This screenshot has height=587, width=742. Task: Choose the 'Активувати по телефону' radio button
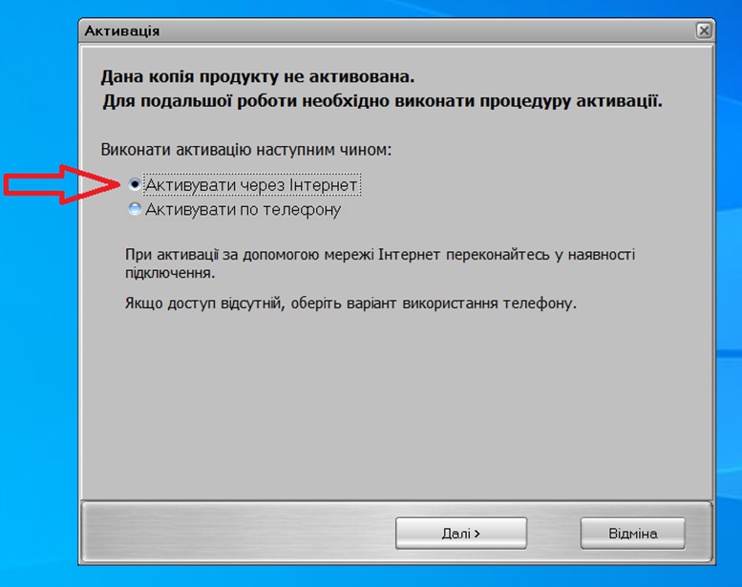point(135,209)
